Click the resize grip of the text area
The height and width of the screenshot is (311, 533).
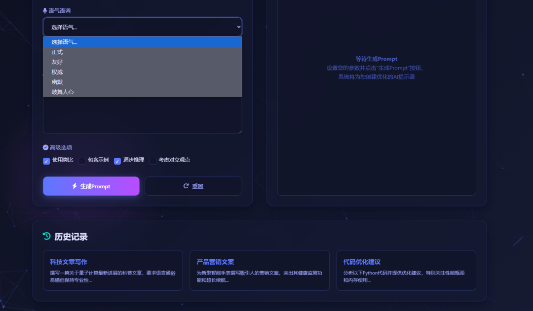tap(240, 132)
